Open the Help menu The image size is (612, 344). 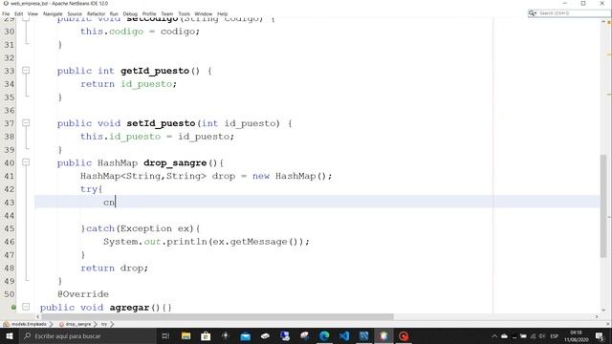(x=223, y=13)
